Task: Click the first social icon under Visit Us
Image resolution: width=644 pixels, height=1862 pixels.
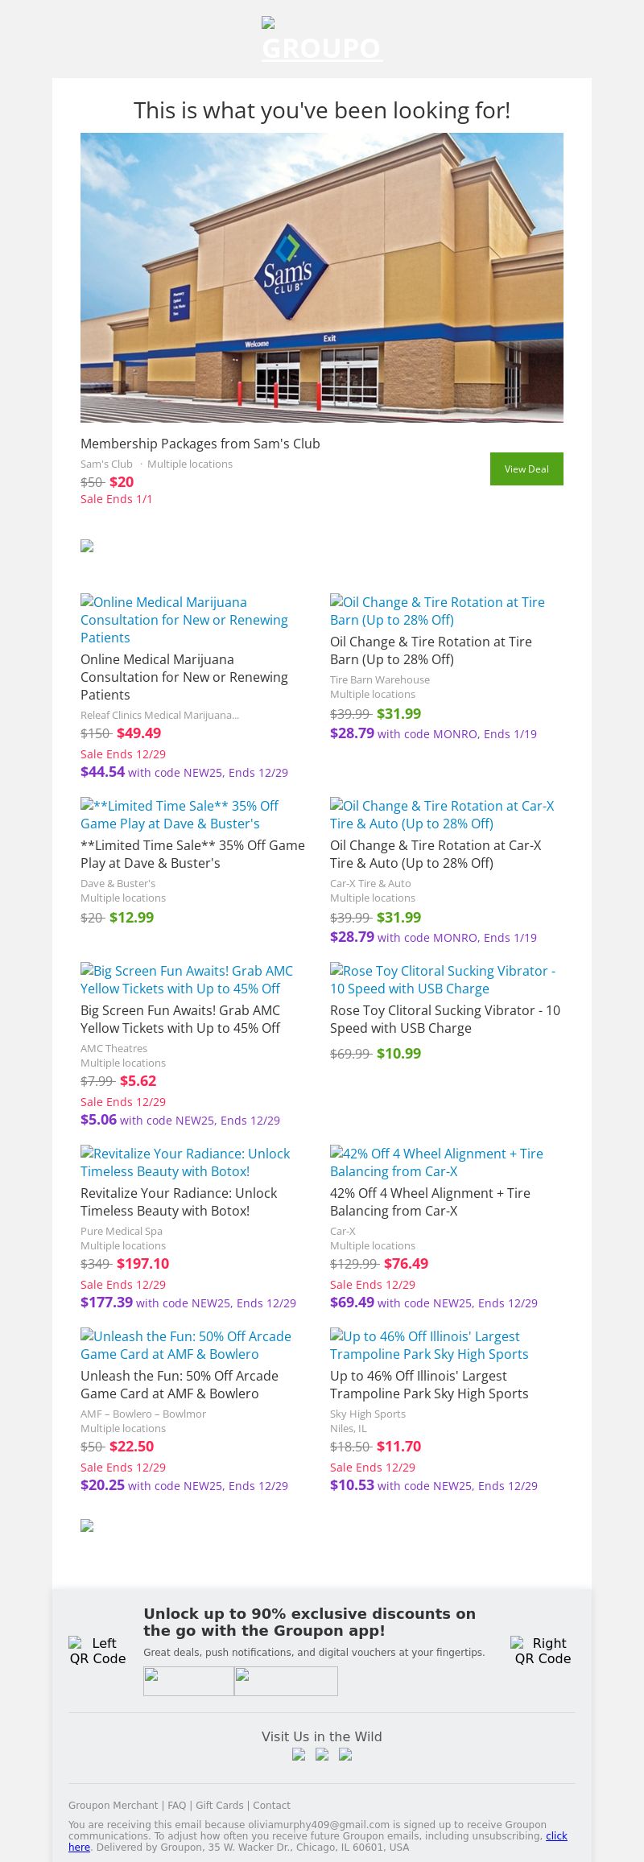Action: [x=299, y=1755]
